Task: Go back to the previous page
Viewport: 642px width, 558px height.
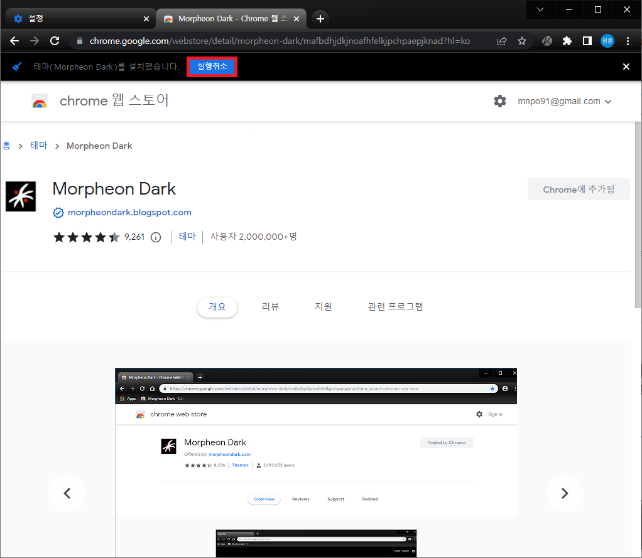Action: pyautogui.click(x=14, y=41)
